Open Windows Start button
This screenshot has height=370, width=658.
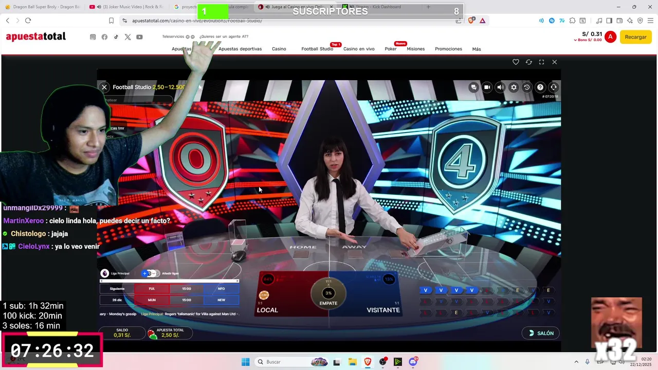[x=245, y=362]
